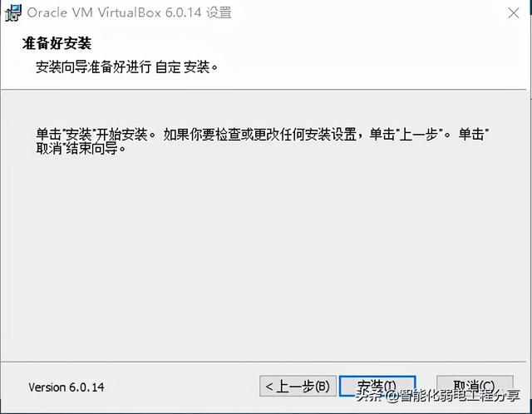Click the quoted 上一步 in the instruction text
The width and height of the screenshot is (532, 414).
[418, 135]
